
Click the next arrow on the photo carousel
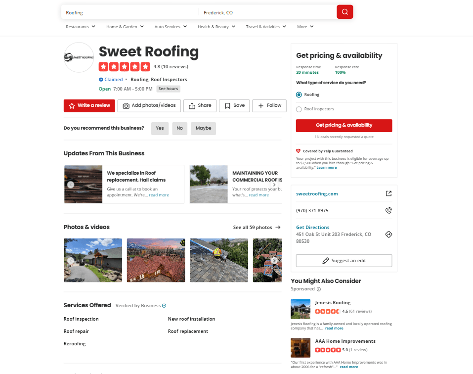click(x=274, y=260)
